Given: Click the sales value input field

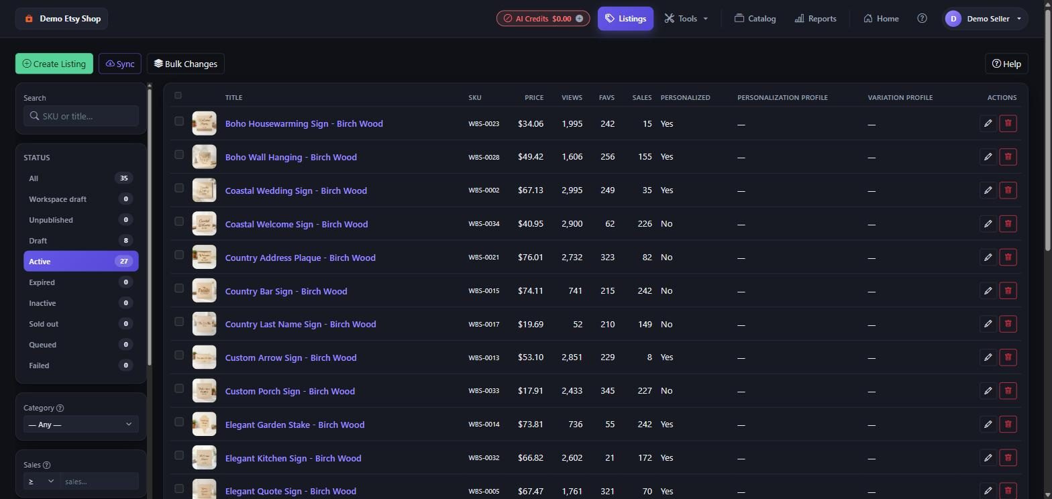Looking at the screenshot, I should coord(99,482).
